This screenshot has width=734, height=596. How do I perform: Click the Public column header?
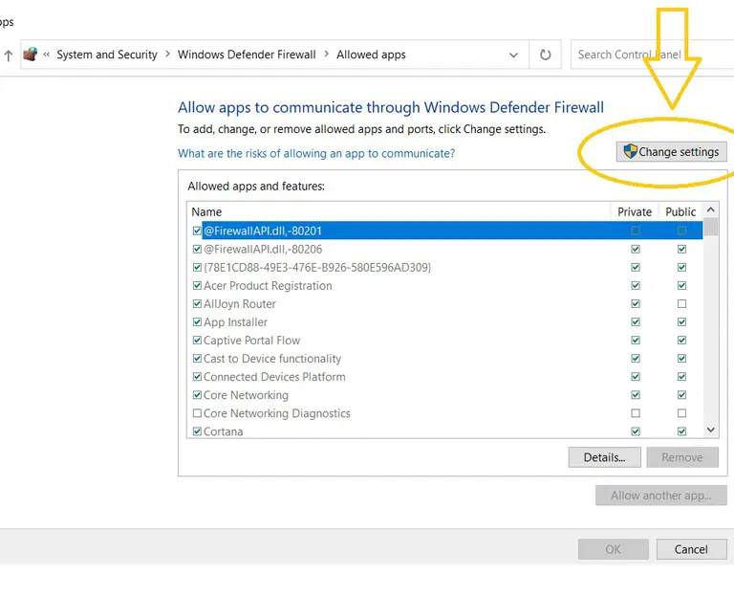(680, 211)
